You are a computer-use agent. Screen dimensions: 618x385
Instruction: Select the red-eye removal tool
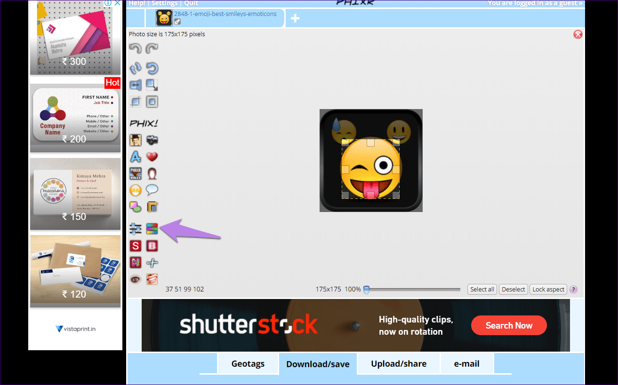point(136,279)
